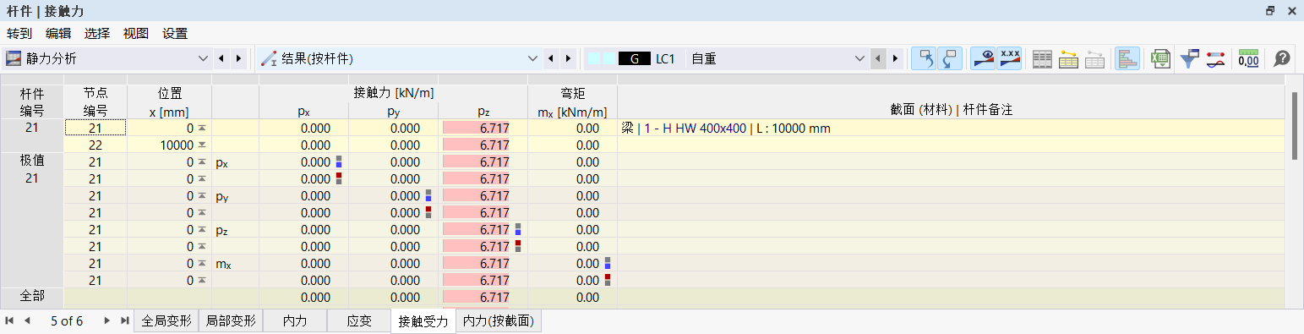
Task: Open the member result diagram icon
Action: pyautogui.click(x=1215, y=58)
